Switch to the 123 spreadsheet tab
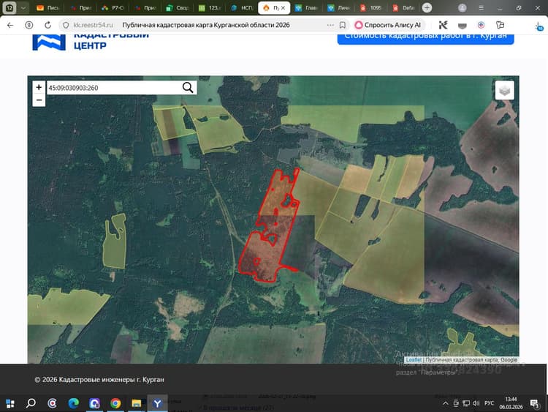548x412 pixels. tap(210, 8)
